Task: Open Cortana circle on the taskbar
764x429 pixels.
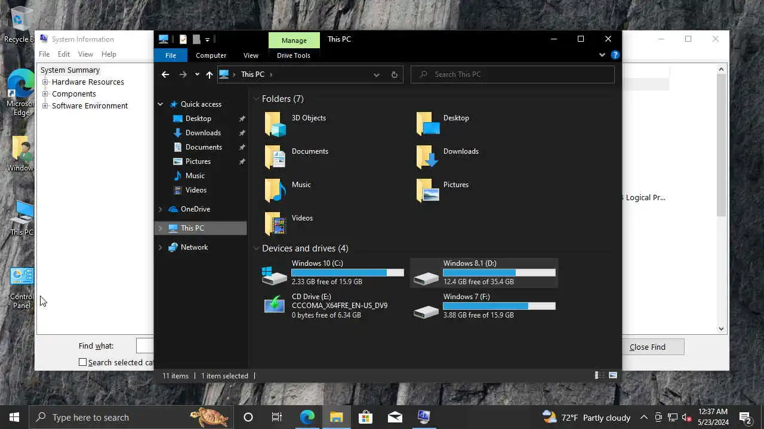Action: pos(248,417)
